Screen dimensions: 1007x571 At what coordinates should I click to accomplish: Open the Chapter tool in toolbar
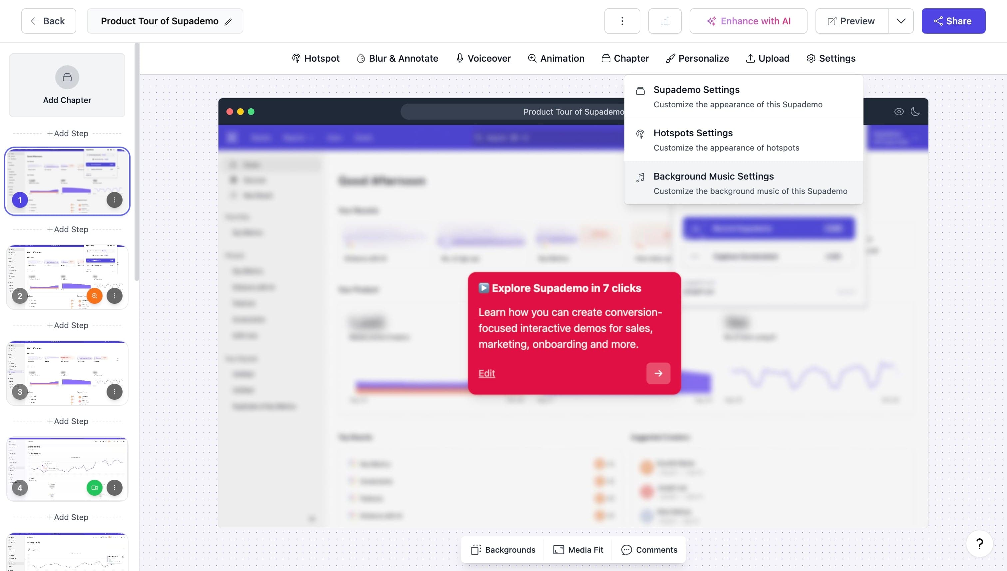[x=625, y=58]
